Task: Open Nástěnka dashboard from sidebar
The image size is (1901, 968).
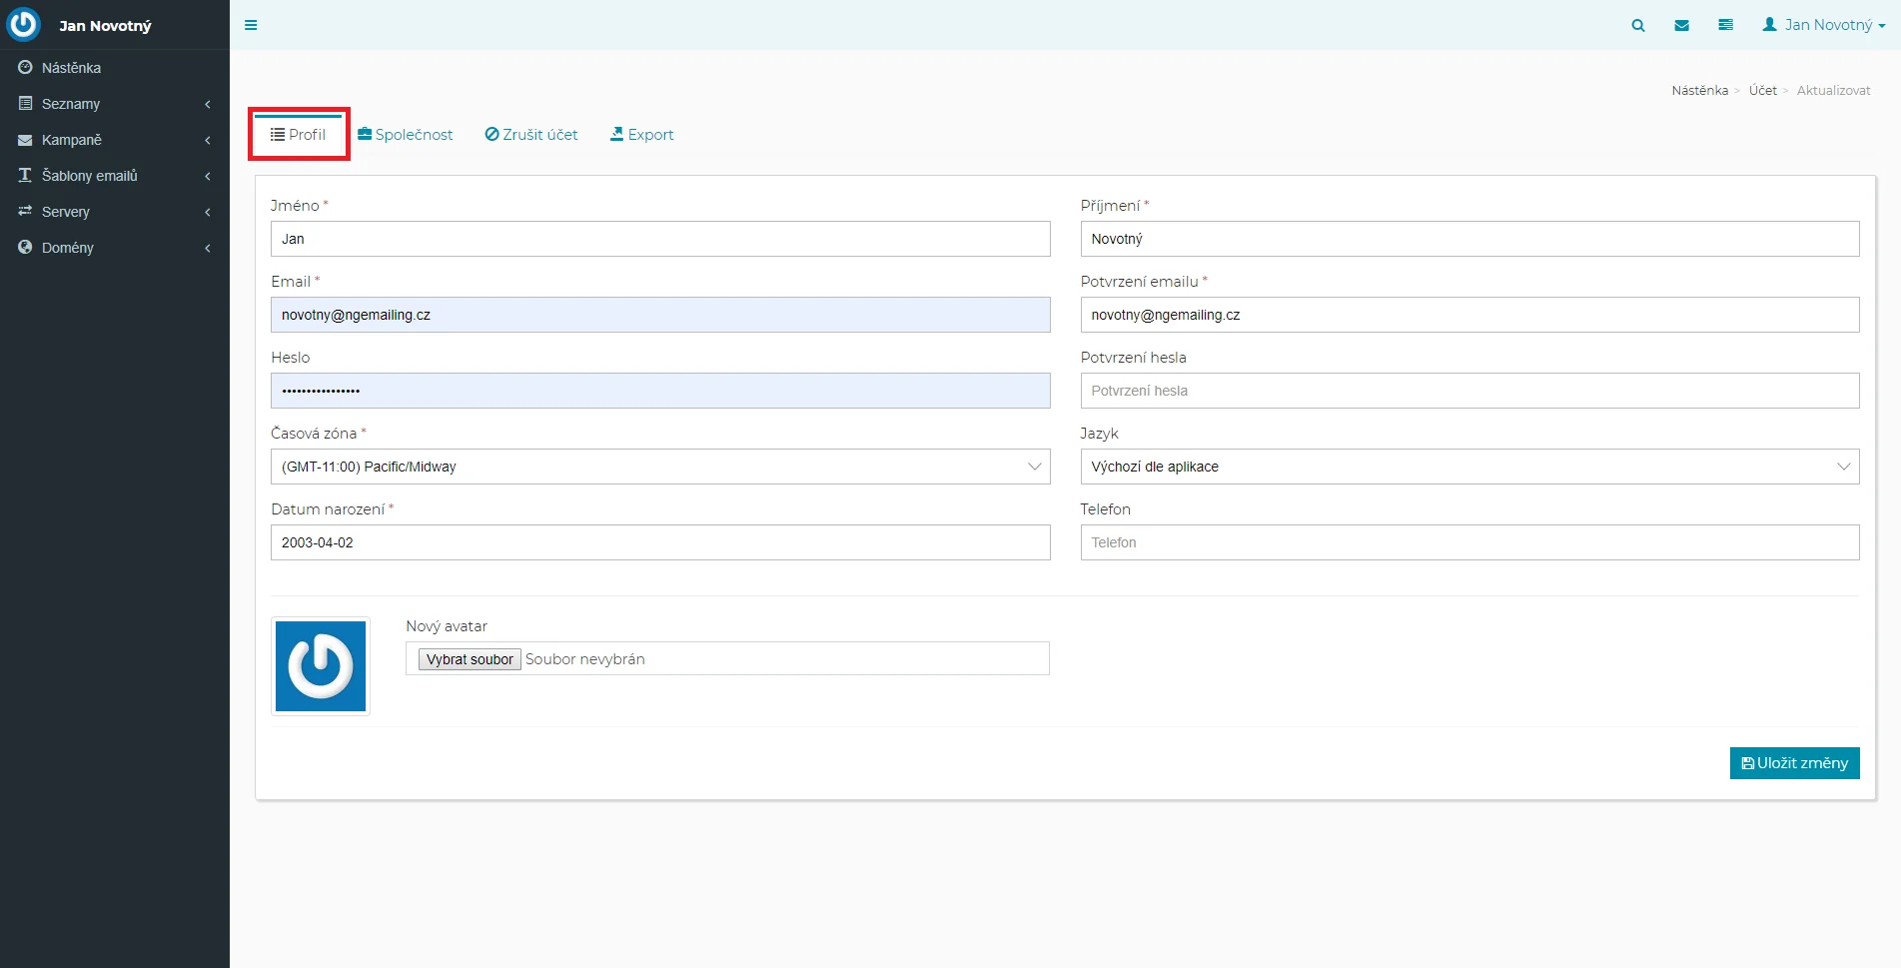Action: tap(71, 68)
